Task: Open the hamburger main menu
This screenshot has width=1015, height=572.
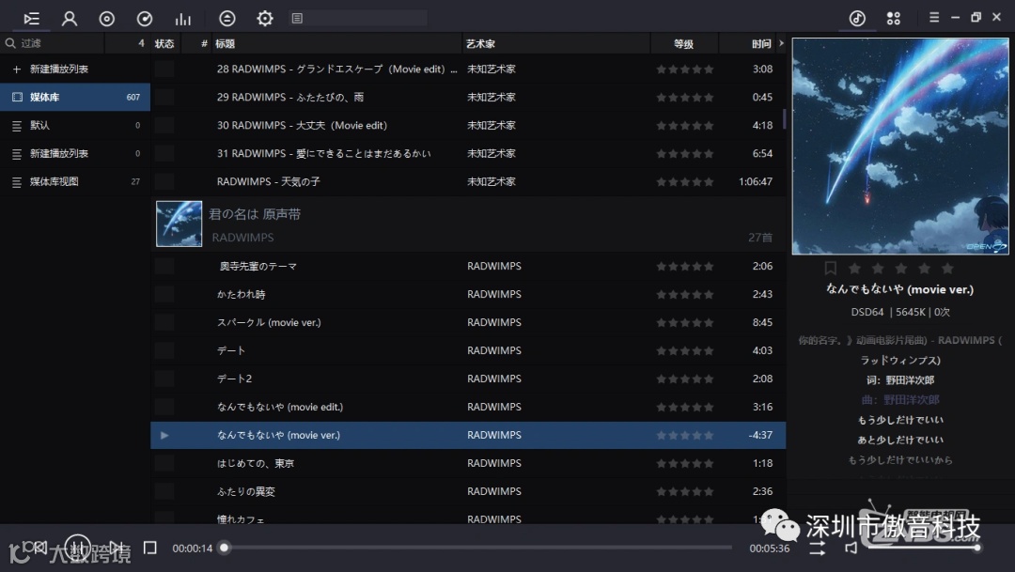Action: coord(934,18)
